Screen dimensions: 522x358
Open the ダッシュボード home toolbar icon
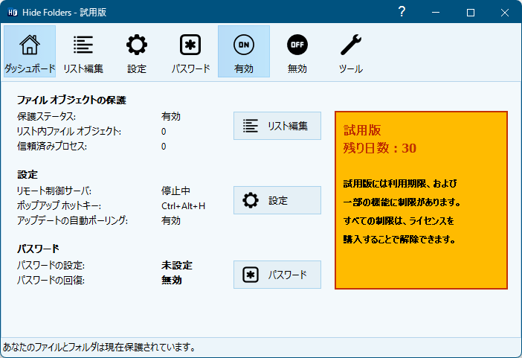(30, 51)
